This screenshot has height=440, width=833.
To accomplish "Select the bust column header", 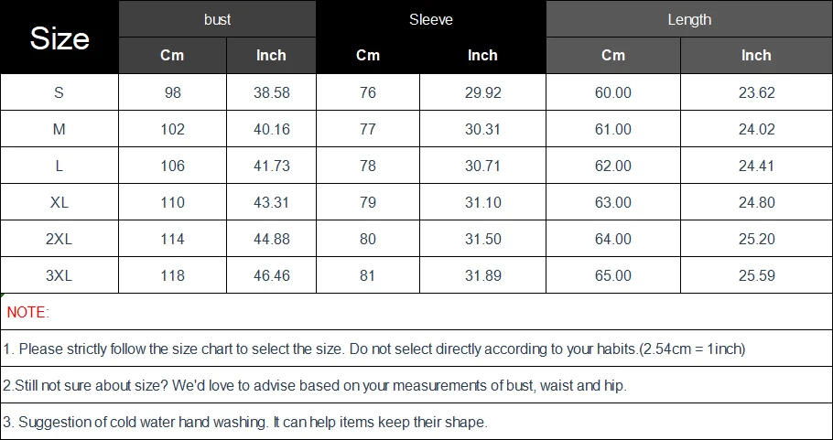I will (x=218, y=19).
